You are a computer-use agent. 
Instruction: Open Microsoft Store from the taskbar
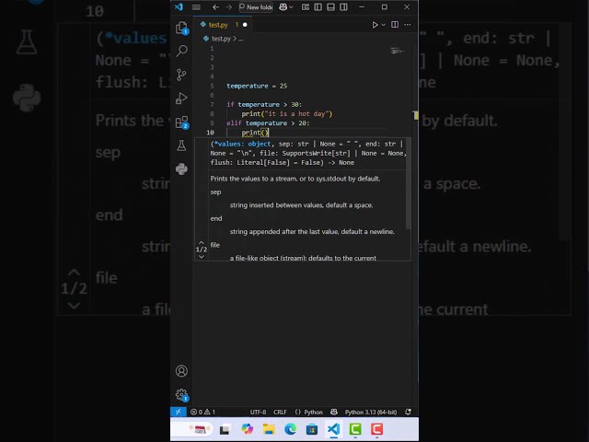coord(312,429)
